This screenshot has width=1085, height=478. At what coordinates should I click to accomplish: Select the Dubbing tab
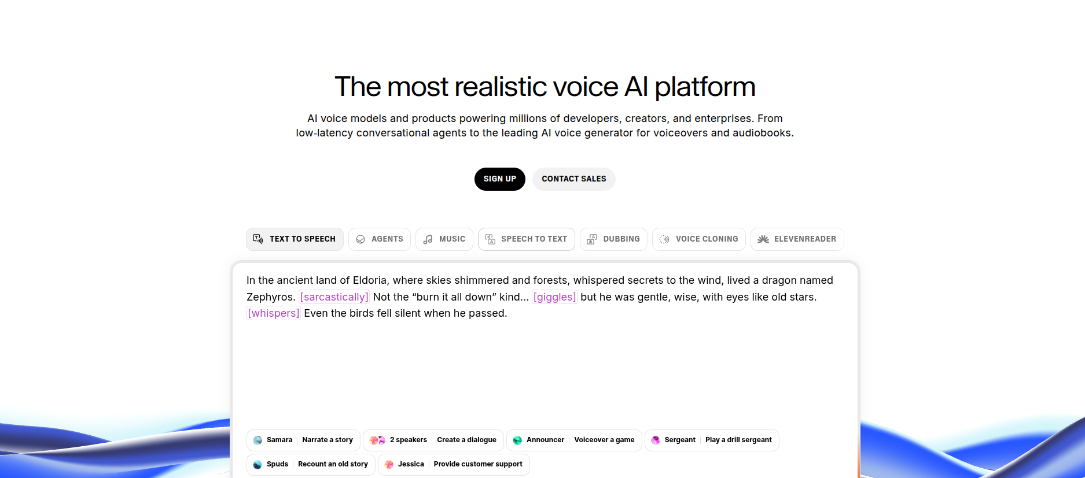(x=613, y=239)
